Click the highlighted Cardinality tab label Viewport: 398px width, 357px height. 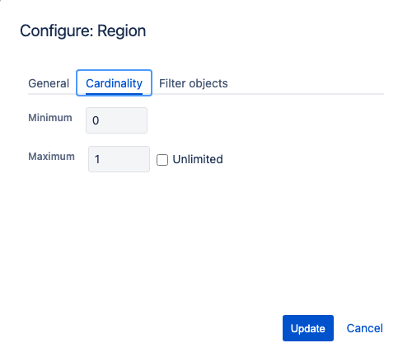[114, 83]
